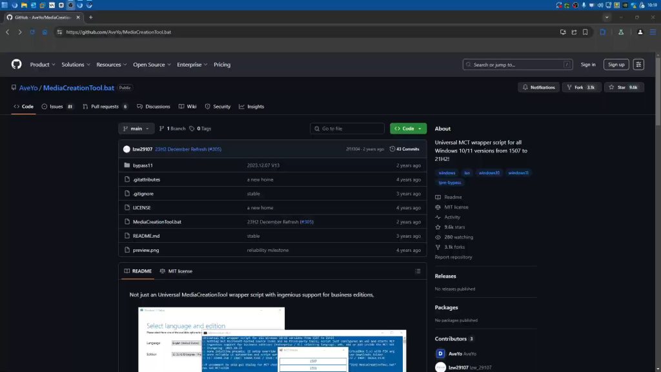Screen dimensions: 661x372
Task: Open browser tab list dropdown
Action: [x=607, y=17]
